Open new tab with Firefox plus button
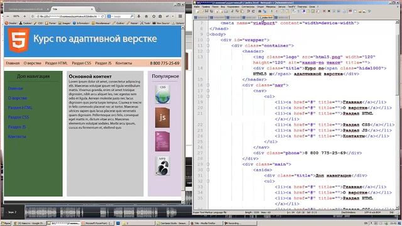This screenshot has width=402, height=226. (x=99, y=9)
